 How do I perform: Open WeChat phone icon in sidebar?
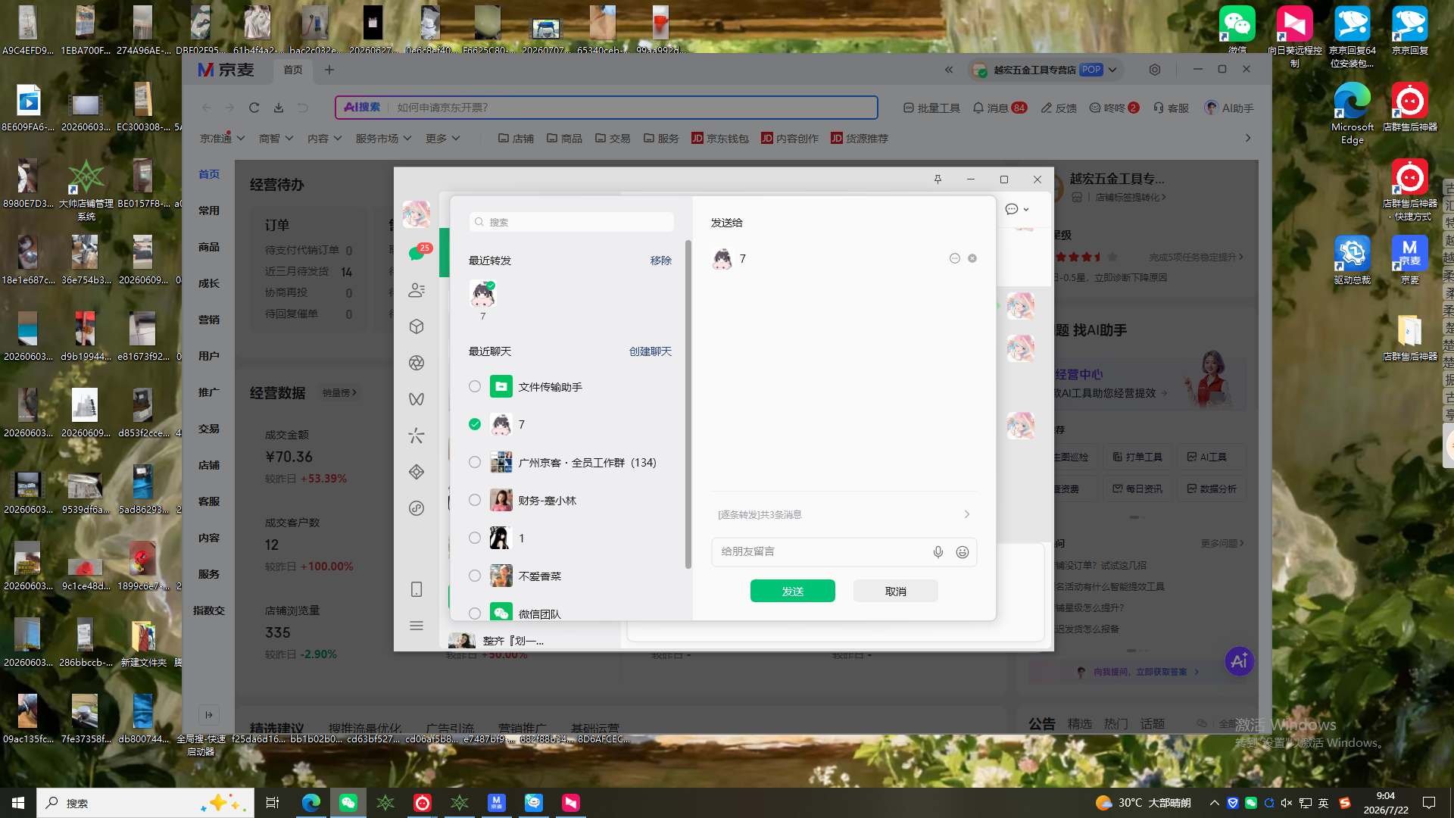[417, 589]
